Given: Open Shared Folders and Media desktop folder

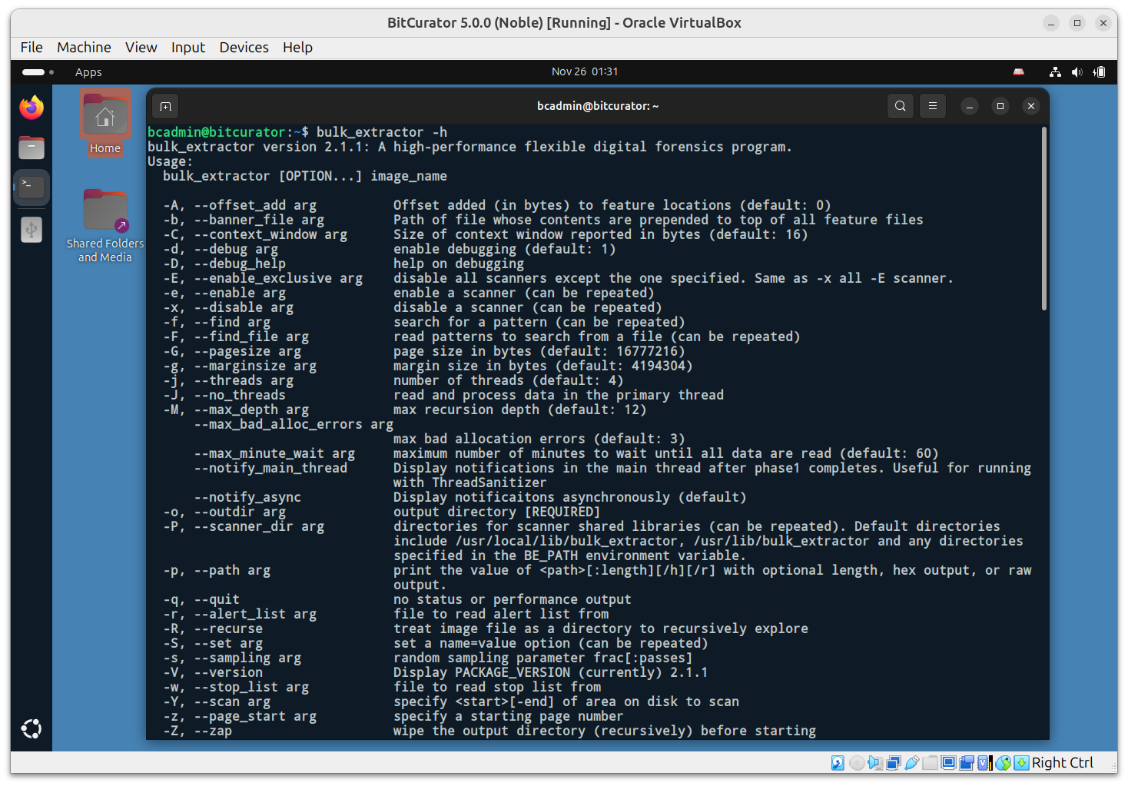Looking at the screenshot, I should [x=105, y=227].
